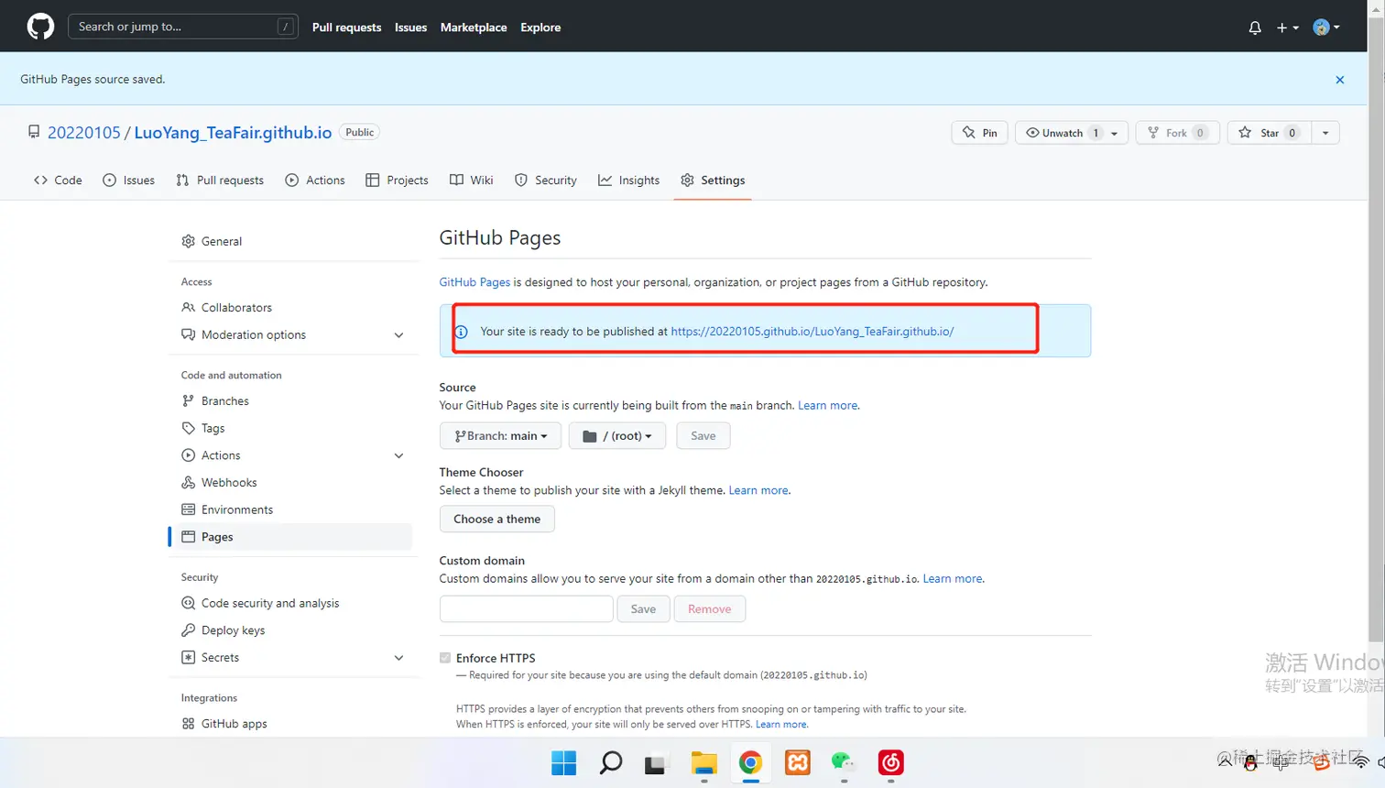Go to Explore
The width and height of the screenshot is (1385, 788).
point(540,27)
